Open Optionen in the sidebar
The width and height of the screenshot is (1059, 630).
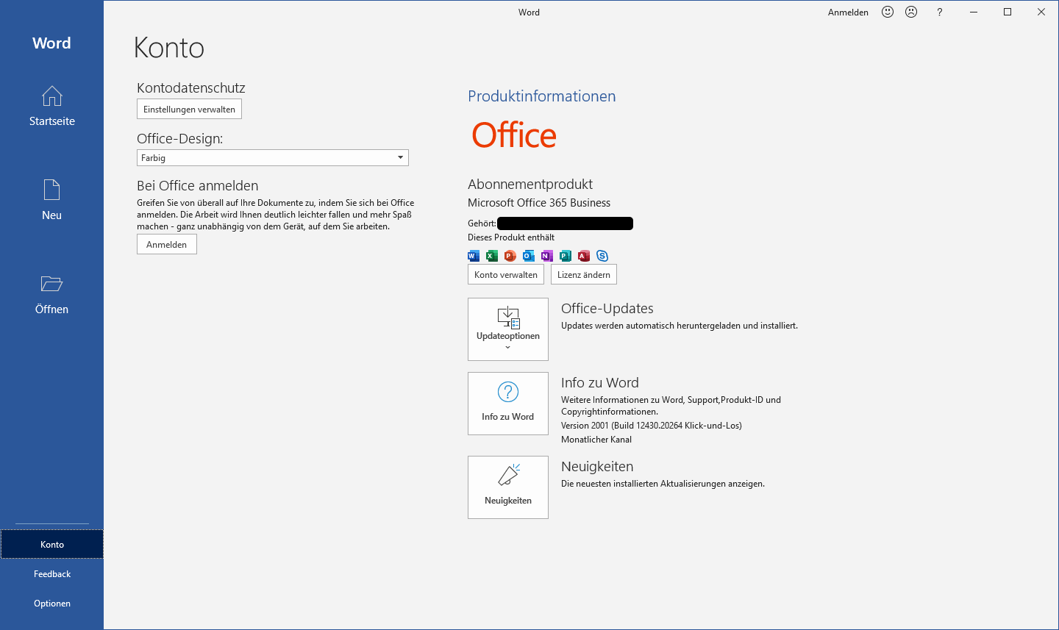click(52, 603)
